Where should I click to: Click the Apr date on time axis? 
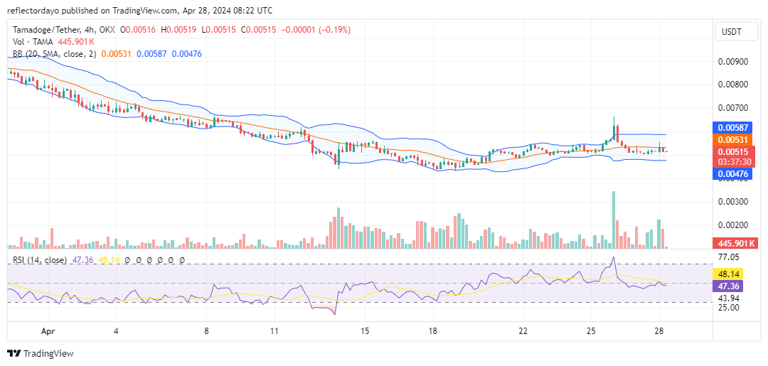[x=48, y=330]
